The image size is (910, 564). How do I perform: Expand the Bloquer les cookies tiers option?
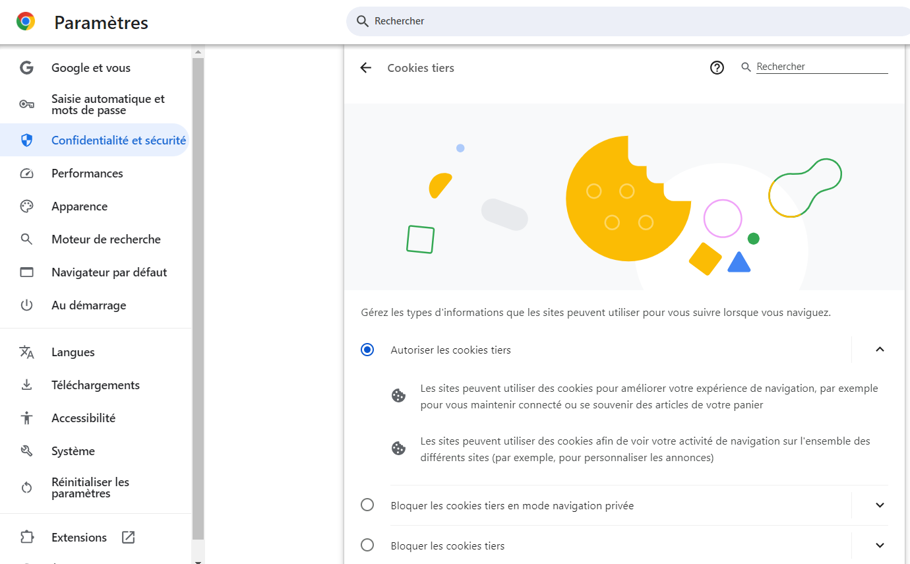pos(880,546)
